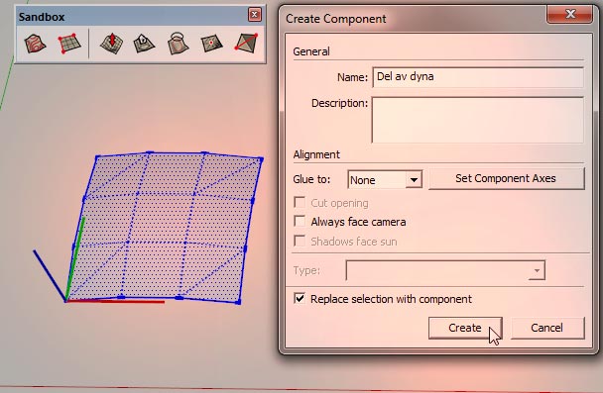
Task: Toggle the Shadows face sun checkbox
Action: (x=300, y=241)
